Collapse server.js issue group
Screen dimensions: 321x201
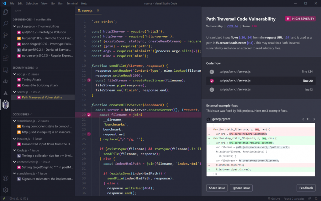point(14,92)
